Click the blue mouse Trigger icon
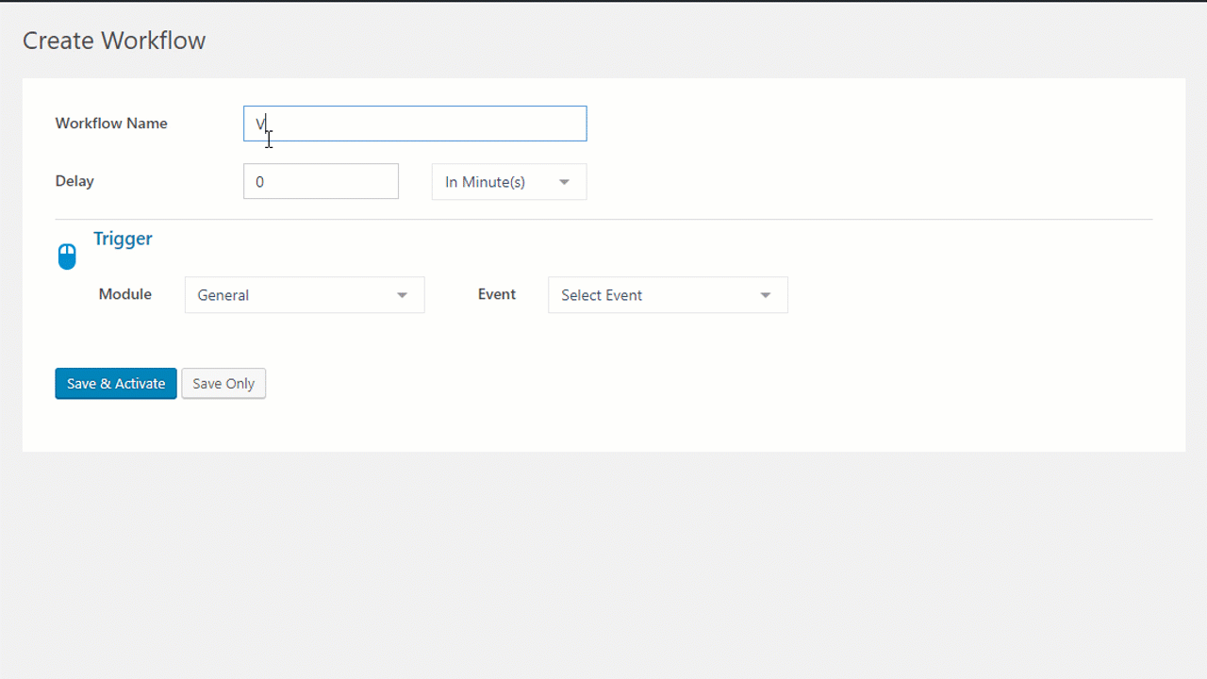This screenshot has width=1207, height=679. tap(66, 255)
